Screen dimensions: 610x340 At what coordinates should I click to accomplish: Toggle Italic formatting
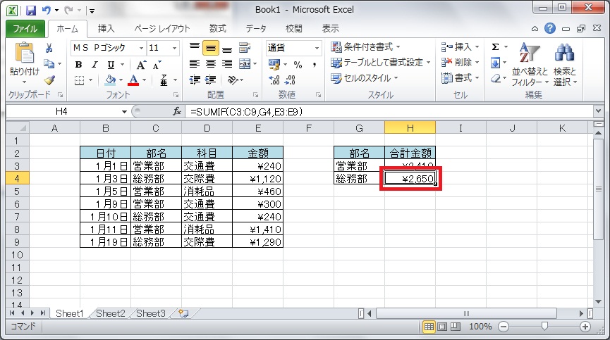tap(94, 65)
